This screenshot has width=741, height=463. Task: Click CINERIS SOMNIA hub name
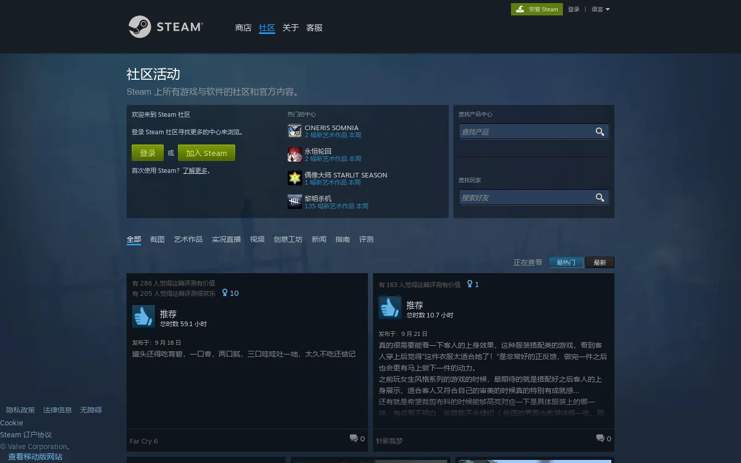click(x=331, y=128)
